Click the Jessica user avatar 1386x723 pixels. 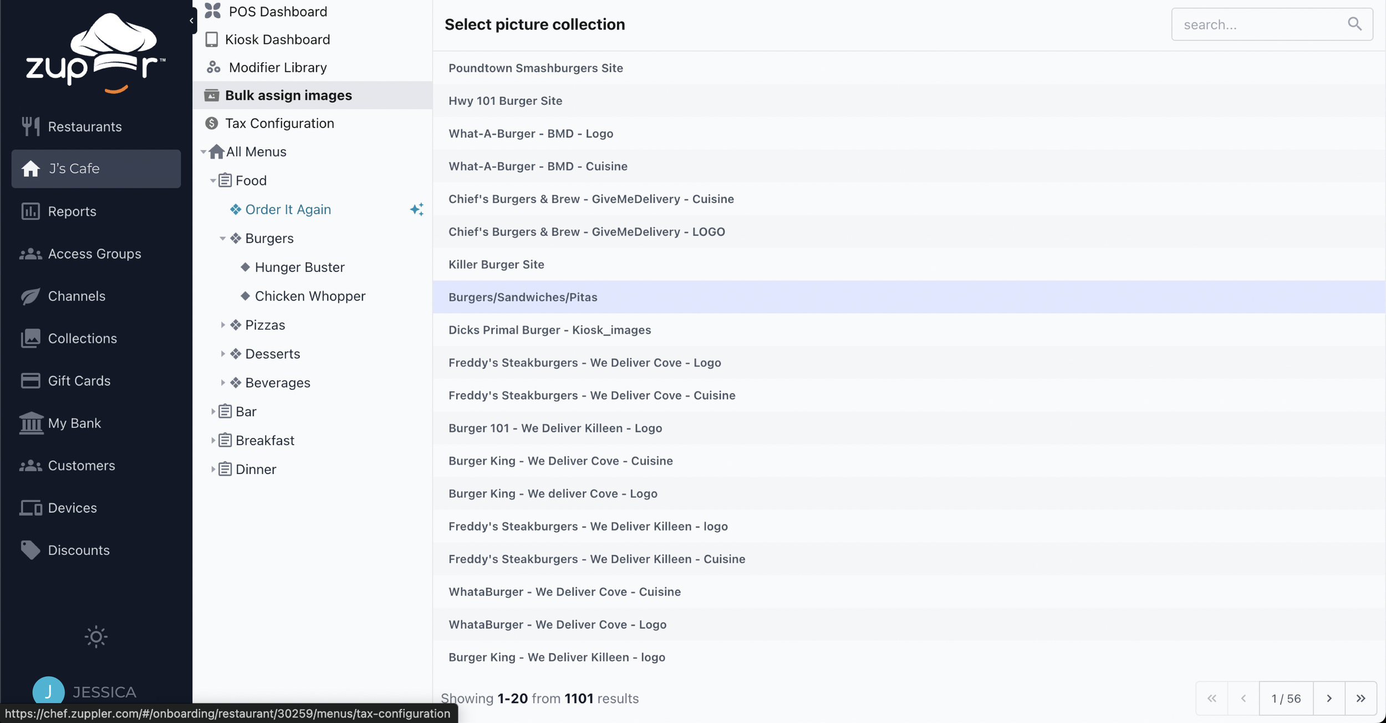click(48, 692)
